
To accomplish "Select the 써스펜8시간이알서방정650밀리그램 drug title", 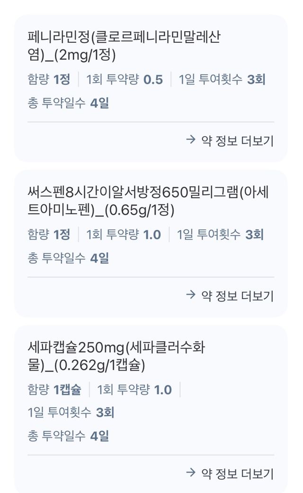I will point(151,201).
